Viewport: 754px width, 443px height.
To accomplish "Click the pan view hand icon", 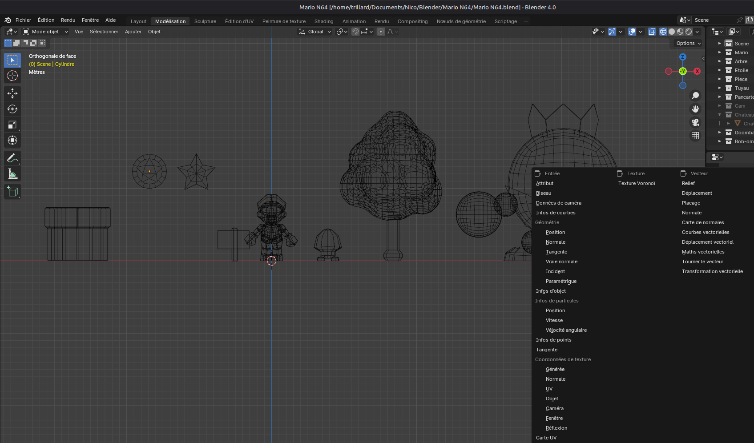I will point(695,109).
